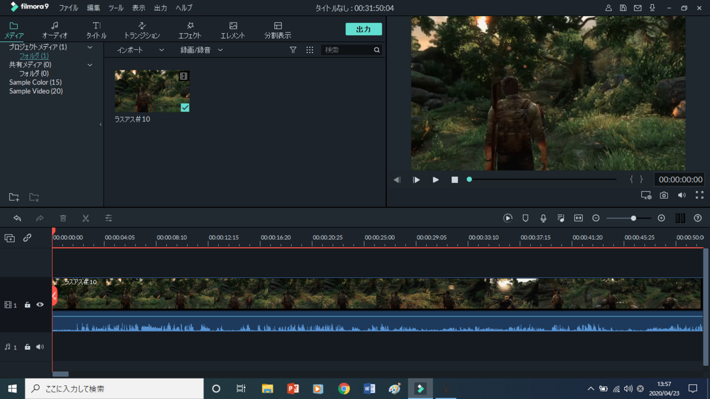
Task: Adjust preview volume speaker icon
Action: click(682, 195)
